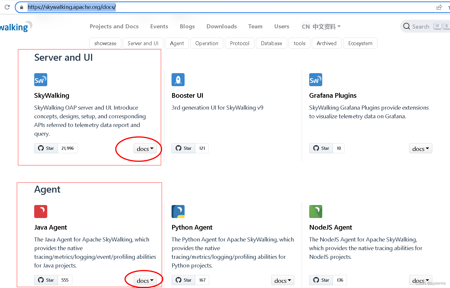Click the Java Agent red logo icon
450x288 pixels.
(x=41, y=211)
